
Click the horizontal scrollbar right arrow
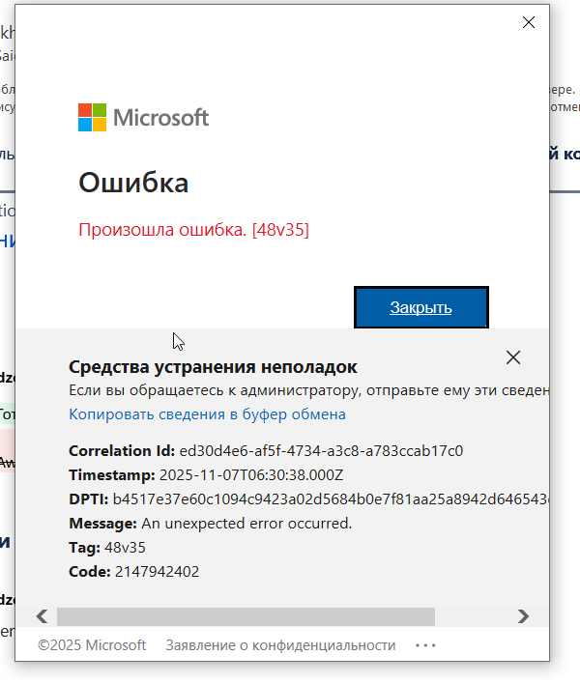pyautogui.click(x=523, y=616)
